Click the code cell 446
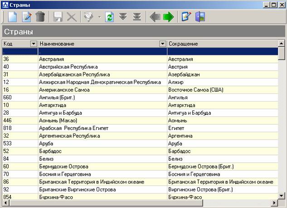This screenshot has height=208, width=287. (x=20, y=121)
